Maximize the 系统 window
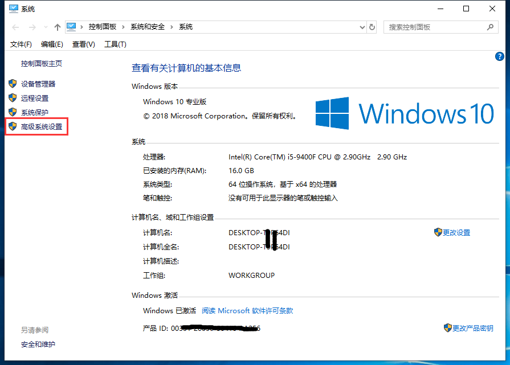This screenshot has width=510, height=365. (466, 9)
